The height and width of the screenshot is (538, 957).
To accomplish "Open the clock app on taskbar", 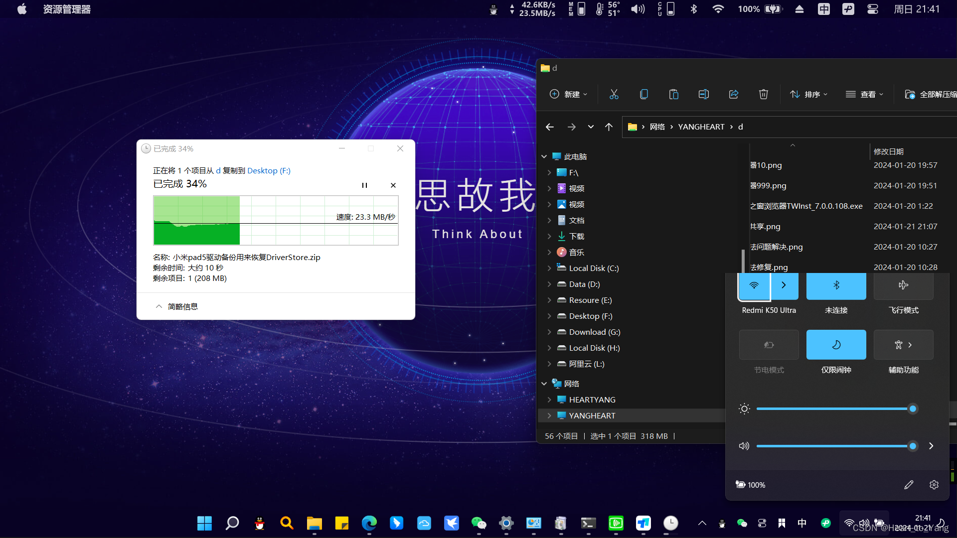I will pos(670,523).
